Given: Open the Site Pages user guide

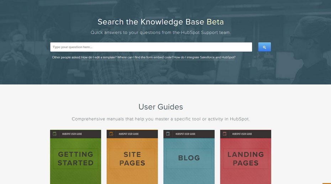Looking at the screenshot, I should 132,159.
